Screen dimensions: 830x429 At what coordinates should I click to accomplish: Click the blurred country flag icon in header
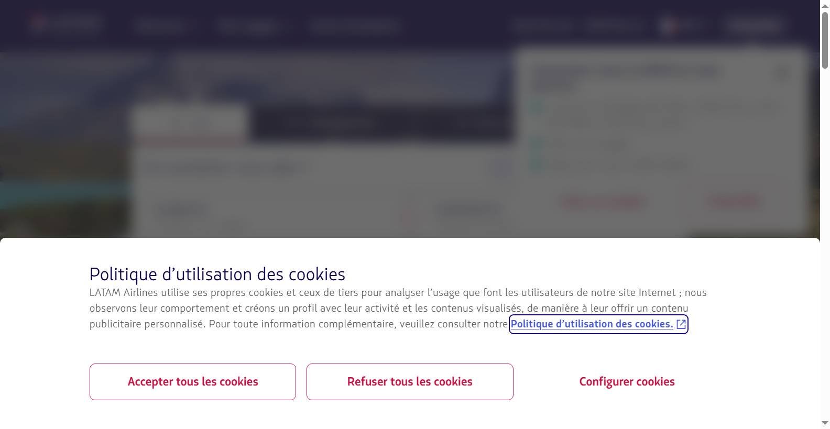point(668,25)
